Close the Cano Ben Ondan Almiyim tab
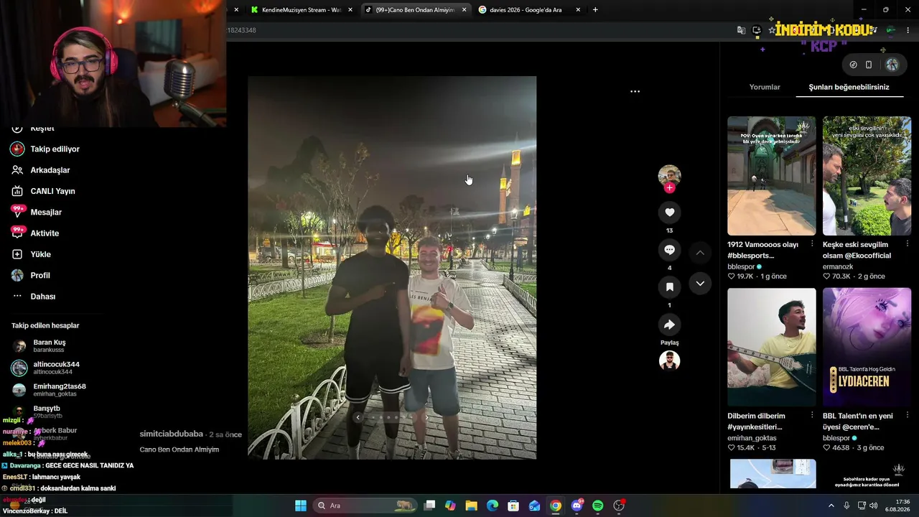Viewport: 919px width, 517px height. tap(464, 10)
